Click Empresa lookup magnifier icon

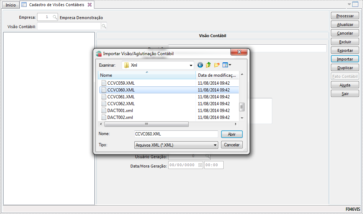(55, 17)
